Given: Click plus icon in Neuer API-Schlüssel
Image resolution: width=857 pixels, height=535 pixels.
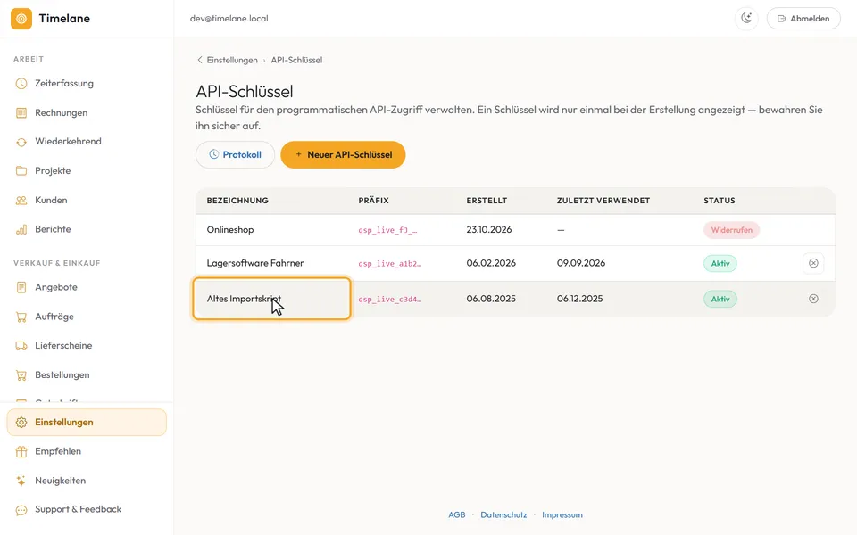Looking at the screenshot, I should pos(298,154).
